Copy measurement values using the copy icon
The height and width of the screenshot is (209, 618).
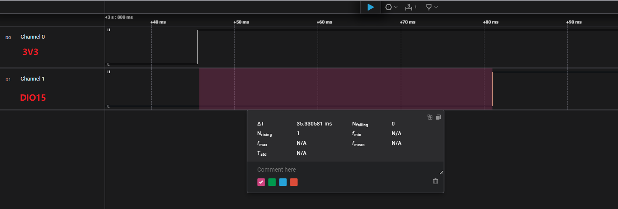(x=438, y=117)
